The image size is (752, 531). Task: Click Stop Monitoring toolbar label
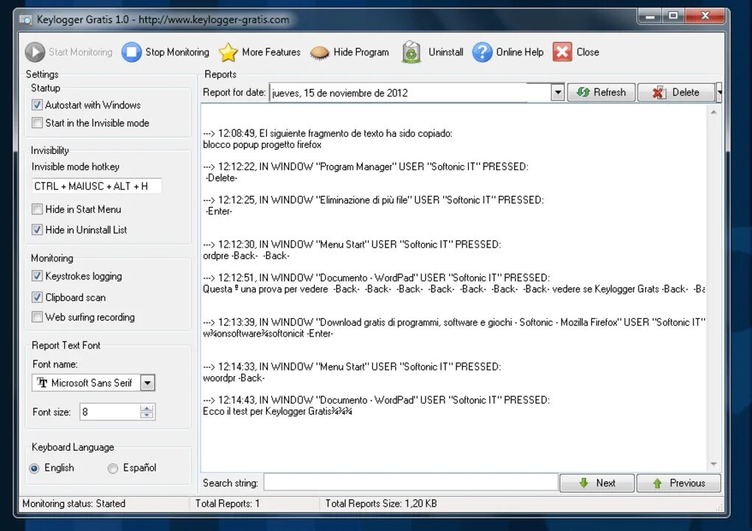coord(177,52)
